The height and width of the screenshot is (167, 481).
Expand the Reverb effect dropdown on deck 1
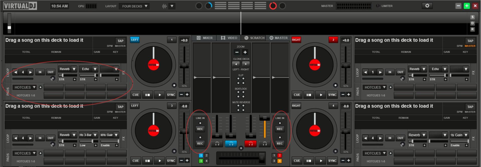[x=74, y=69]
